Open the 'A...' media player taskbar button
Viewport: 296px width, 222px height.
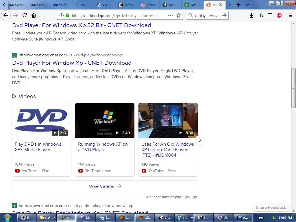243,218
